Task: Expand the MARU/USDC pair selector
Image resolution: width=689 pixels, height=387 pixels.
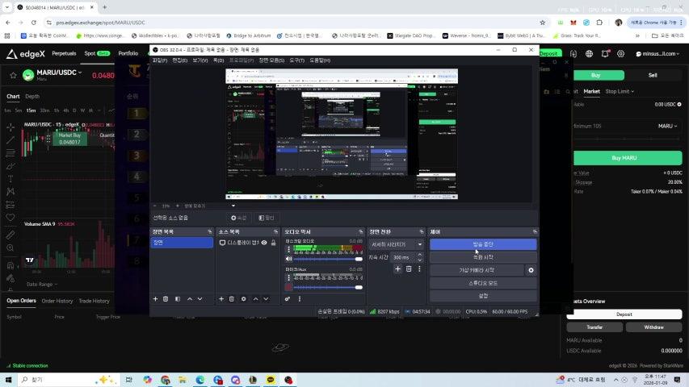Action: [x=55, y=75]
